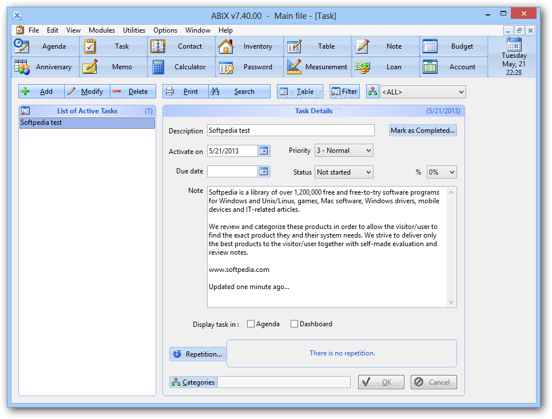Open the Edit menu
The width and height of the screenshot is (552, 419).
pyautogui.click(x=53, y=30)
